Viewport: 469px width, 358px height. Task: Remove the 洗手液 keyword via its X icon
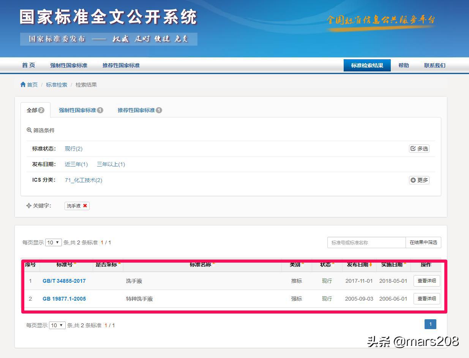pyautogui.click(x=85, y=206)
